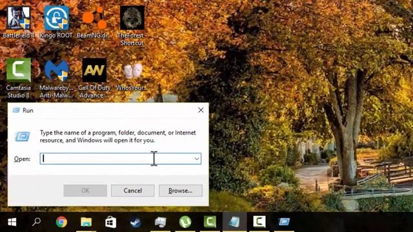Switch to white Camtasia Recorder taskbar icon
Viewport: 413px width, 232px height.
point(259,222)
